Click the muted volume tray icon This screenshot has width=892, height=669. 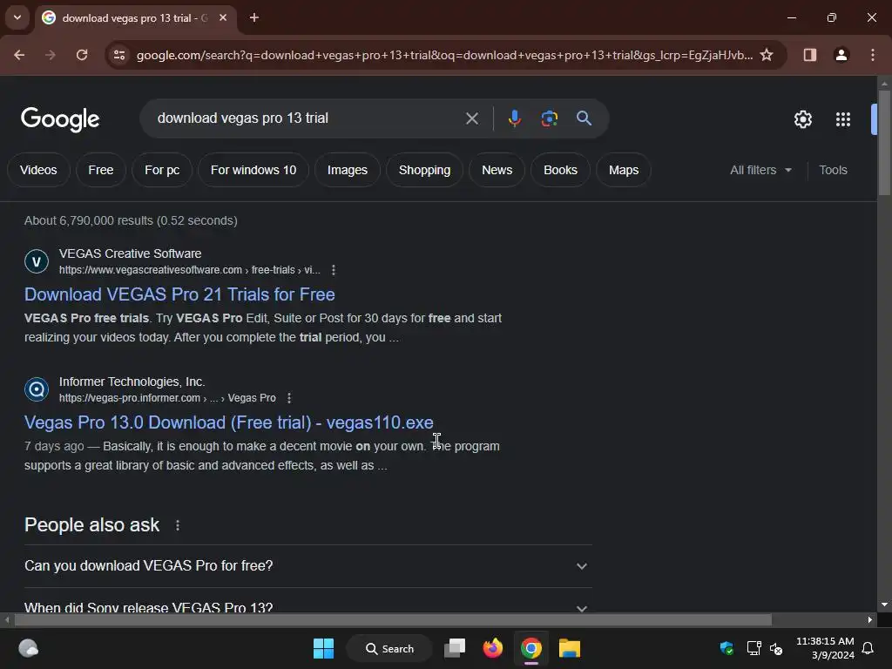(x=776, y=648)
